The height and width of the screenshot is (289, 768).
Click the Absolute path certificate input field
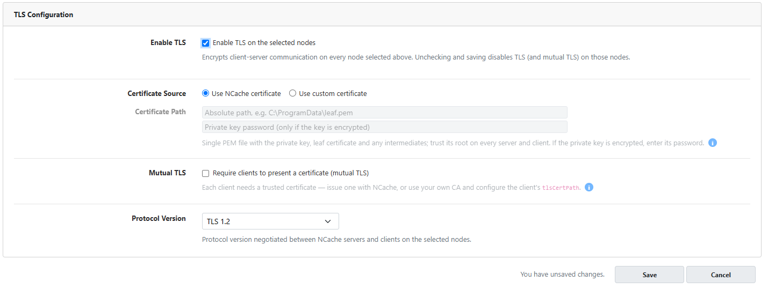click(x=384, y=113)
